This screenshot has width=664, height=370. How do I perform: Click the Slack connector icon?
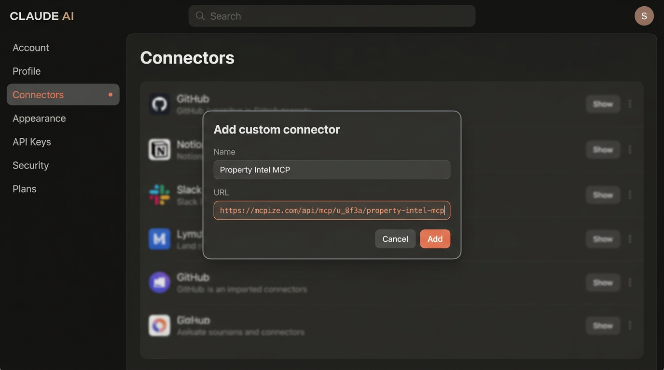(x=159, y=195)
